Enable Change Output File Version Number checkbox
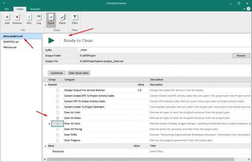Image resolution: width=252 pixels, height=162 pixels. point(57,90)
